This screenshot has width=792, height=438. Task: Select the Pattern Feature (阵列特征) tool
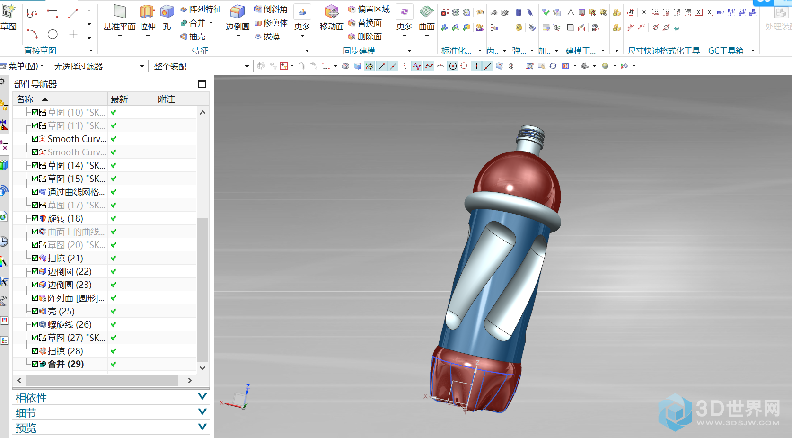tap(201, 9)
